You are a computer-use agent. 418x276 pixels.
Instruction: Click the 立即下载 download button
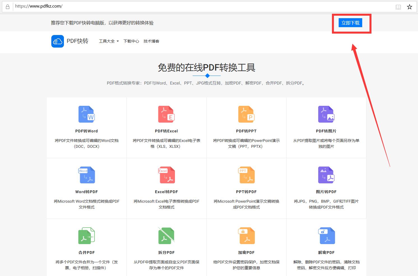click(x=350, y=23)
